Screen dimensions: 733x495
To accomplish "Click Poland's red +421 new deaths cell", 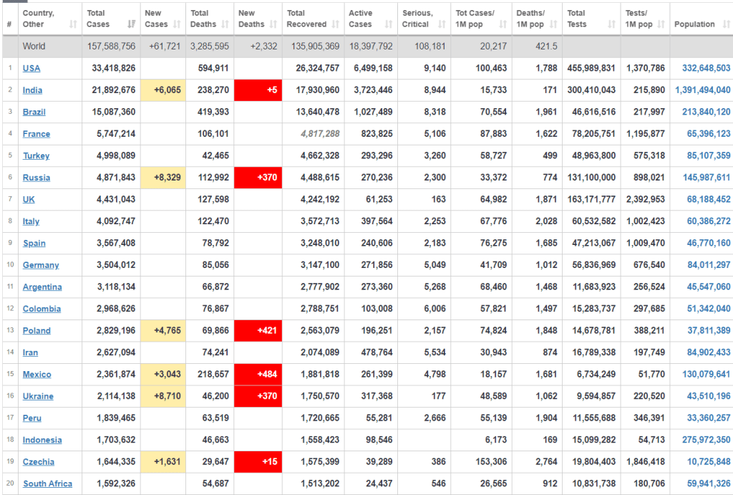I will coord(258,331).
